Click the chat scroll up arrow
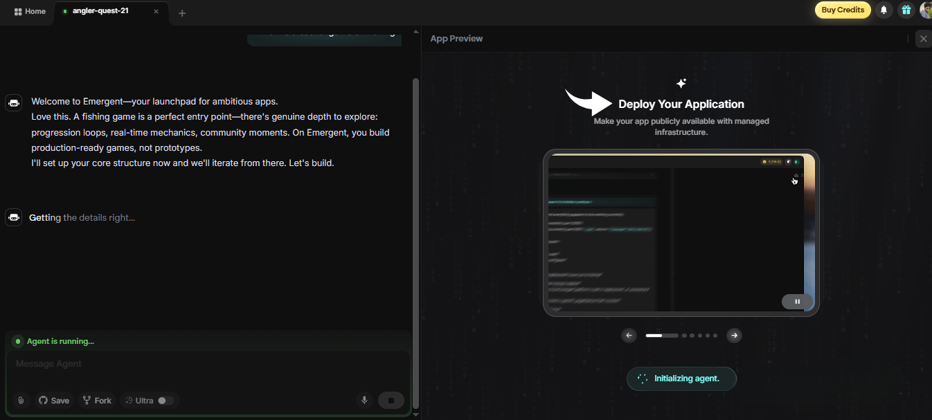 pyautogui.click(x=415, y=31)
